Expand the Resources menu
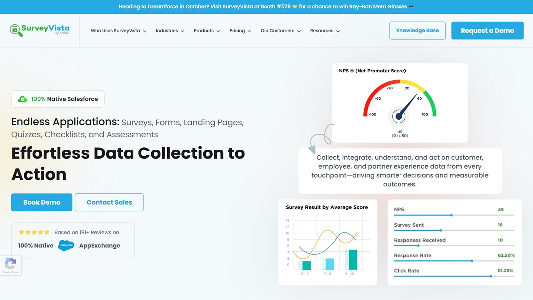This screenshot has width=533, height=300. (325, 31)
